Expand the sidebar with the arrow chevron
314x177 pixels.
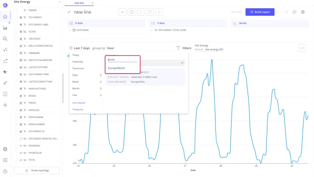coord(9,22)
